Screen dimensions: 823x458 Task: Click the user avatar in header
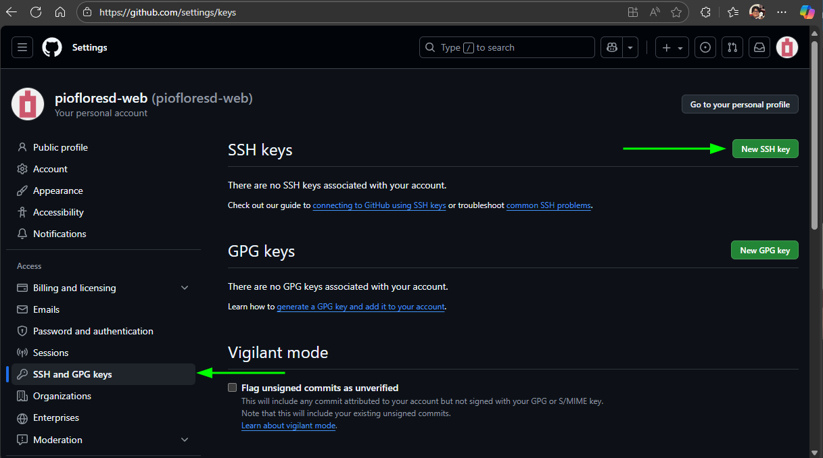coord(787,47)
